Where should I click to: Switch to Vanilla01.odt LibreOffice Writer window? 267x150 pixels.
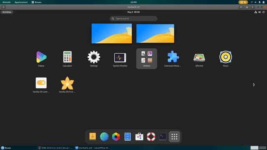[x=93, y=148]
